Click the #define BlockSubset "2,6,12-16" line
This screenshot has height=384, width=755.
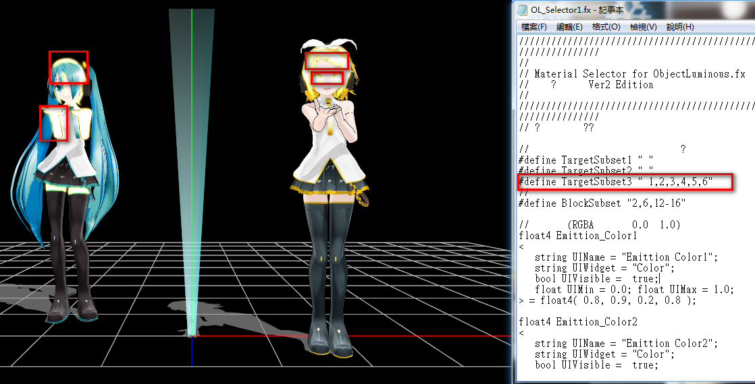pos(602,203)
